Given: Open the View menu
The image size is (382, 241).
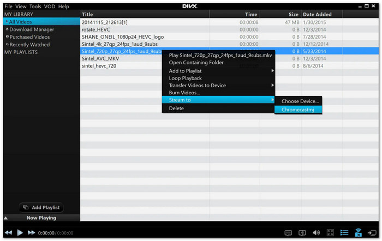Looking at the screenshot, I should [x=21, y=7].
